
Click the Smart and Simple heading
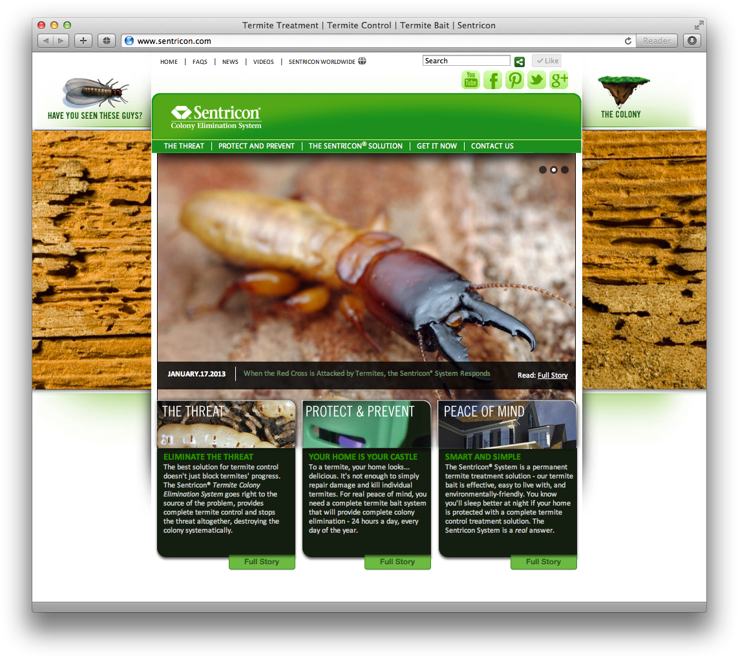point(483,457)
